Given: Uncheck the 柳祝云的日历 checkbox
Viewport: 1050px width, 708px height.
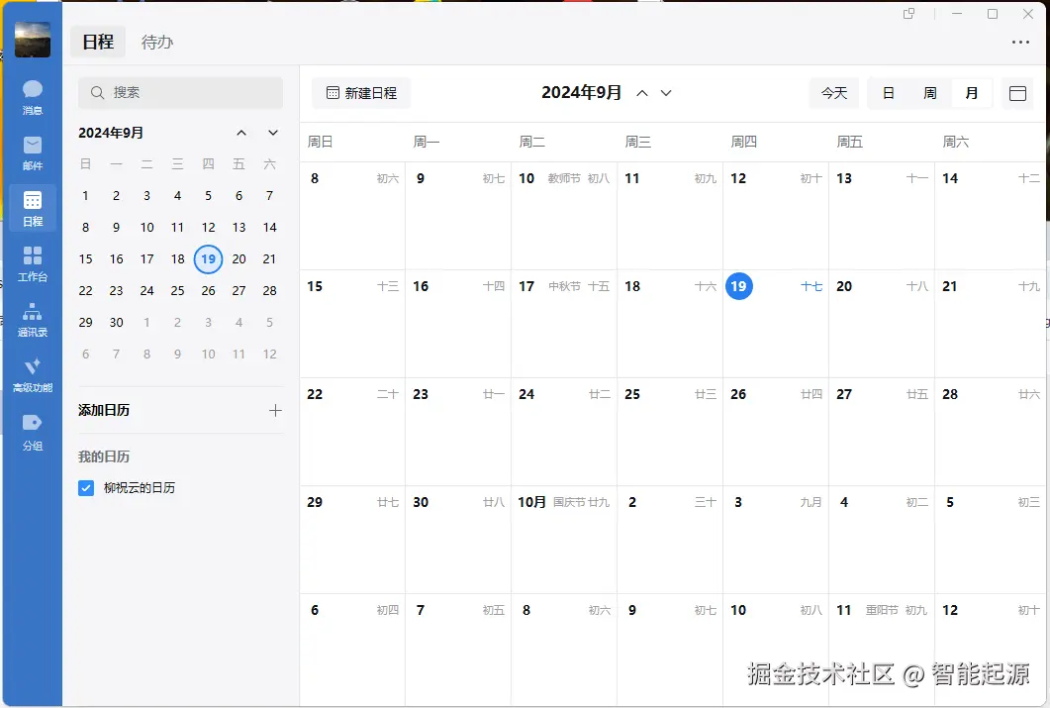Looking at the screenshot, I should point(86,488).
